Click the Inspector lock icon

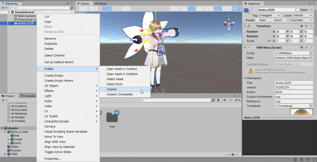click(x=310, y=3)
